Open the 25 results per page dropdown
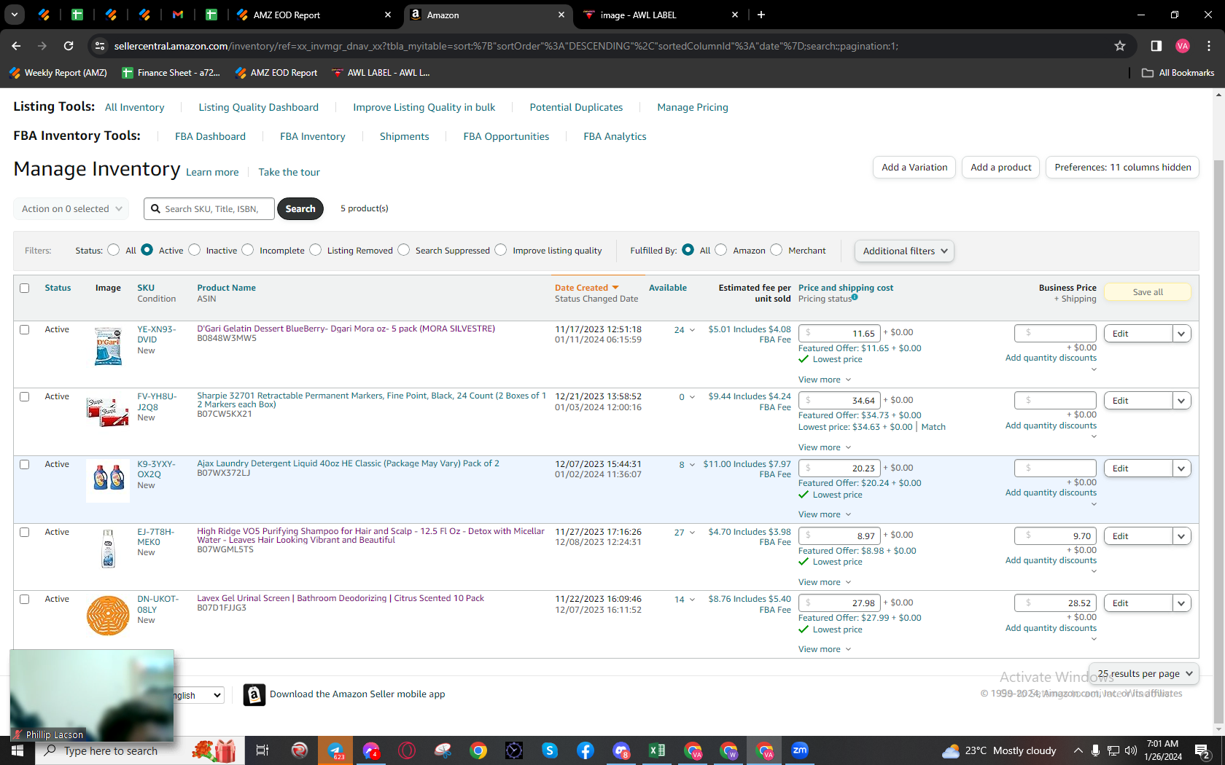This screenshot has height=765, width=1225. (1144, 674)
